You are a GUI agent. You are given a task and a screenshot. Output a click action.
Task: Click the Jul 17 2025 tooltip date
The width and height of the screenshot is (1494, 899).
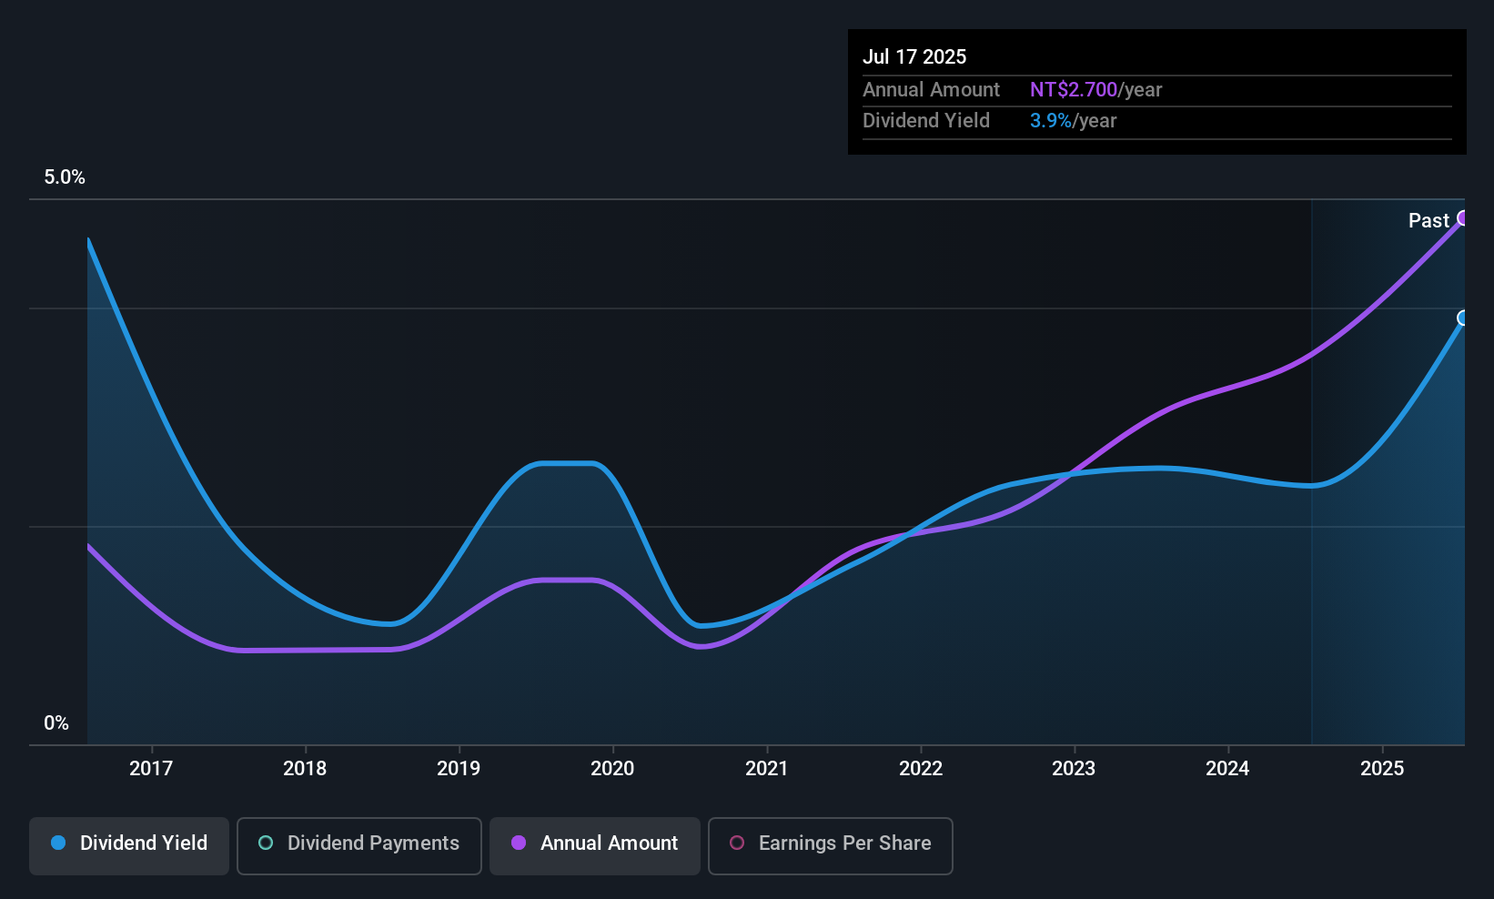pyautogui.click(x=914, y=56)
